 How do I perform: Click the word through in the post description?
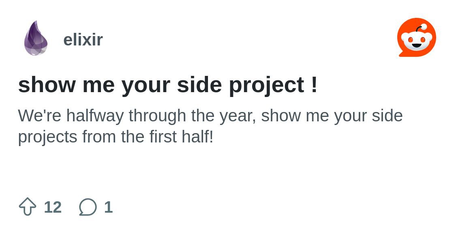[x=158, y=116]
